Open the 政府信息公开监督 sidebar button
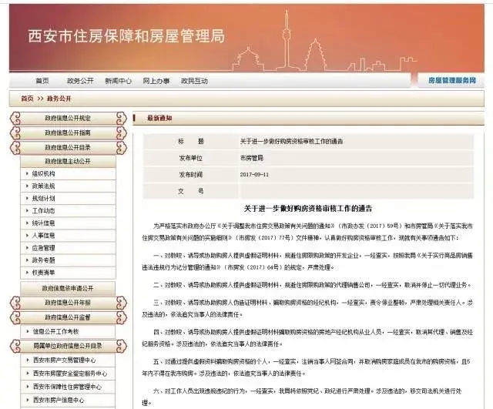The height and width of the screenshot is (409, 493). (x=68, y=317)
